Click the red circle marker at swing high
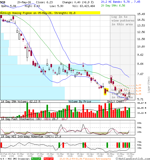Screen dimensions: 150x160 click(111, 76)
